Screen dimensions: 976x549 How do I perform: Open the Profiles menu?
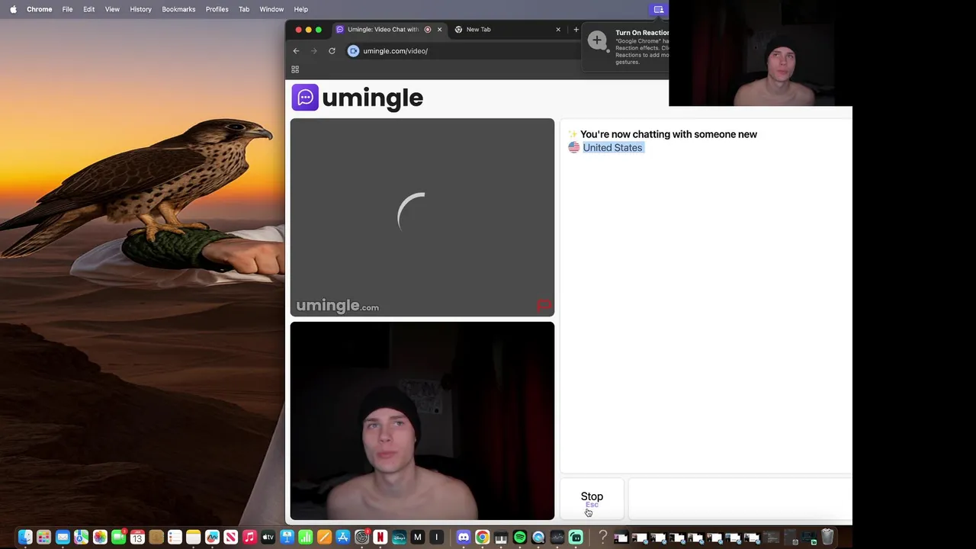217,9
